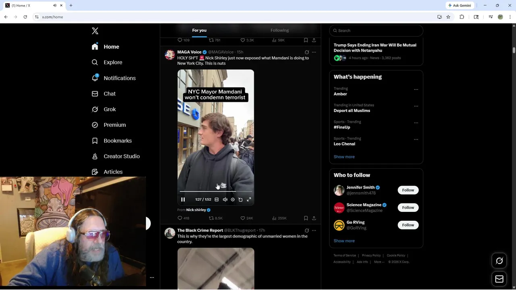Click Ask Gemini in the browser

pos(460,6)
